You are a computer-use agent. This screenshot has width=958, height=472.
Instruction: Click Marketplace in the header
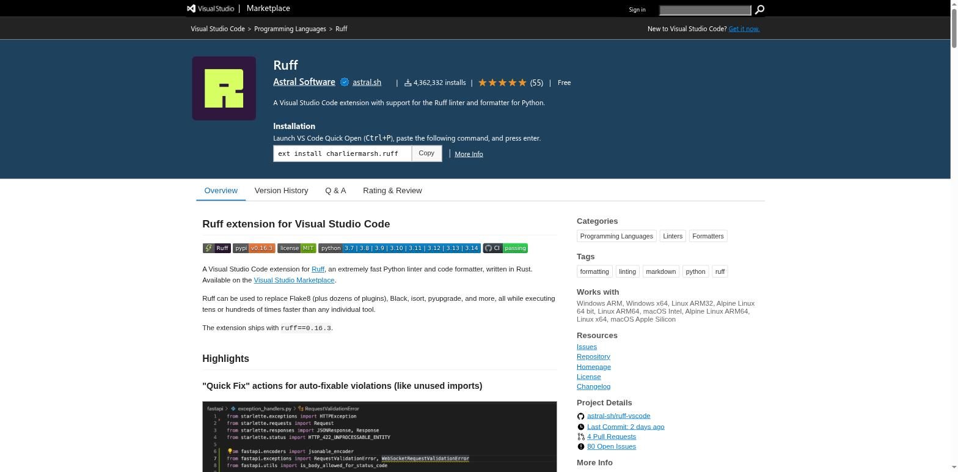coord(268,9)
